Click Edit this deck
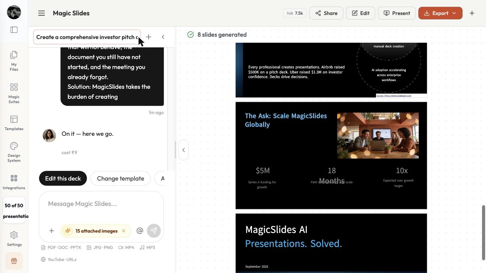Viewport: 486px width, 273px height. (x=63, y=178)
